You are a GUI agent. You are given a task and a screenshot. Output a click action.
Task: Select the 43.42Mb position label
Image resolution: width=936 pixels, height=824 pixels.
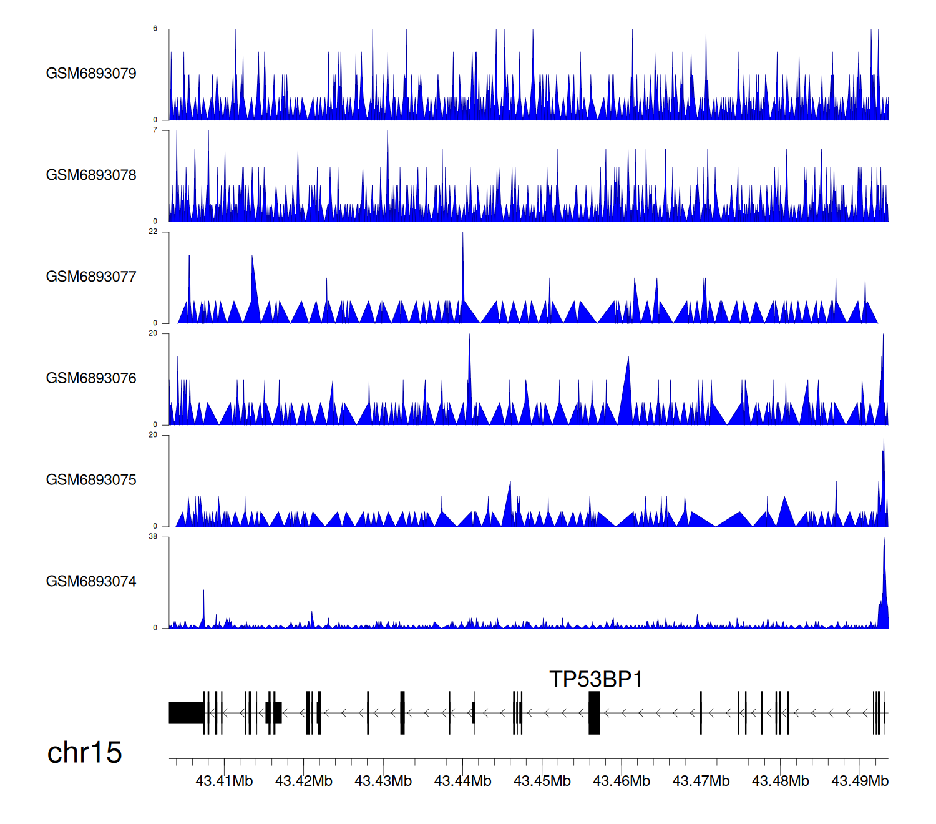(303, 781)
